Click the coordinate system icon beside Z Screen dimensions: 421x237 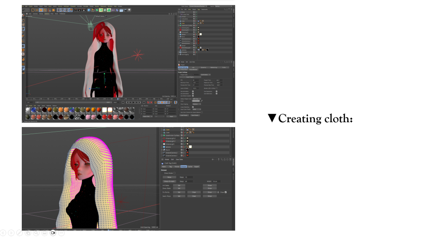pyautogui.click(x=71, y=10)
